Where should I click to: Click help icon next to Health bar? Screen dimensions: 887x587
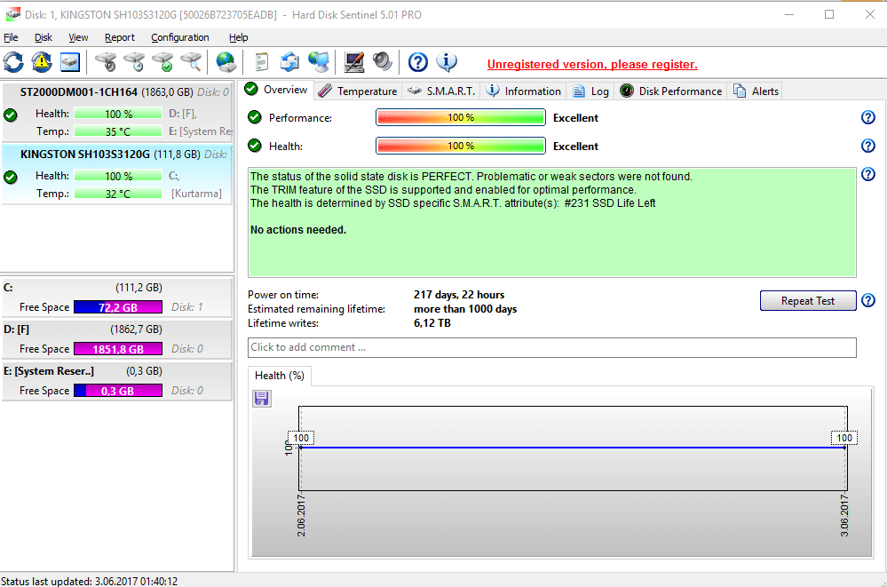coord(867,146)
